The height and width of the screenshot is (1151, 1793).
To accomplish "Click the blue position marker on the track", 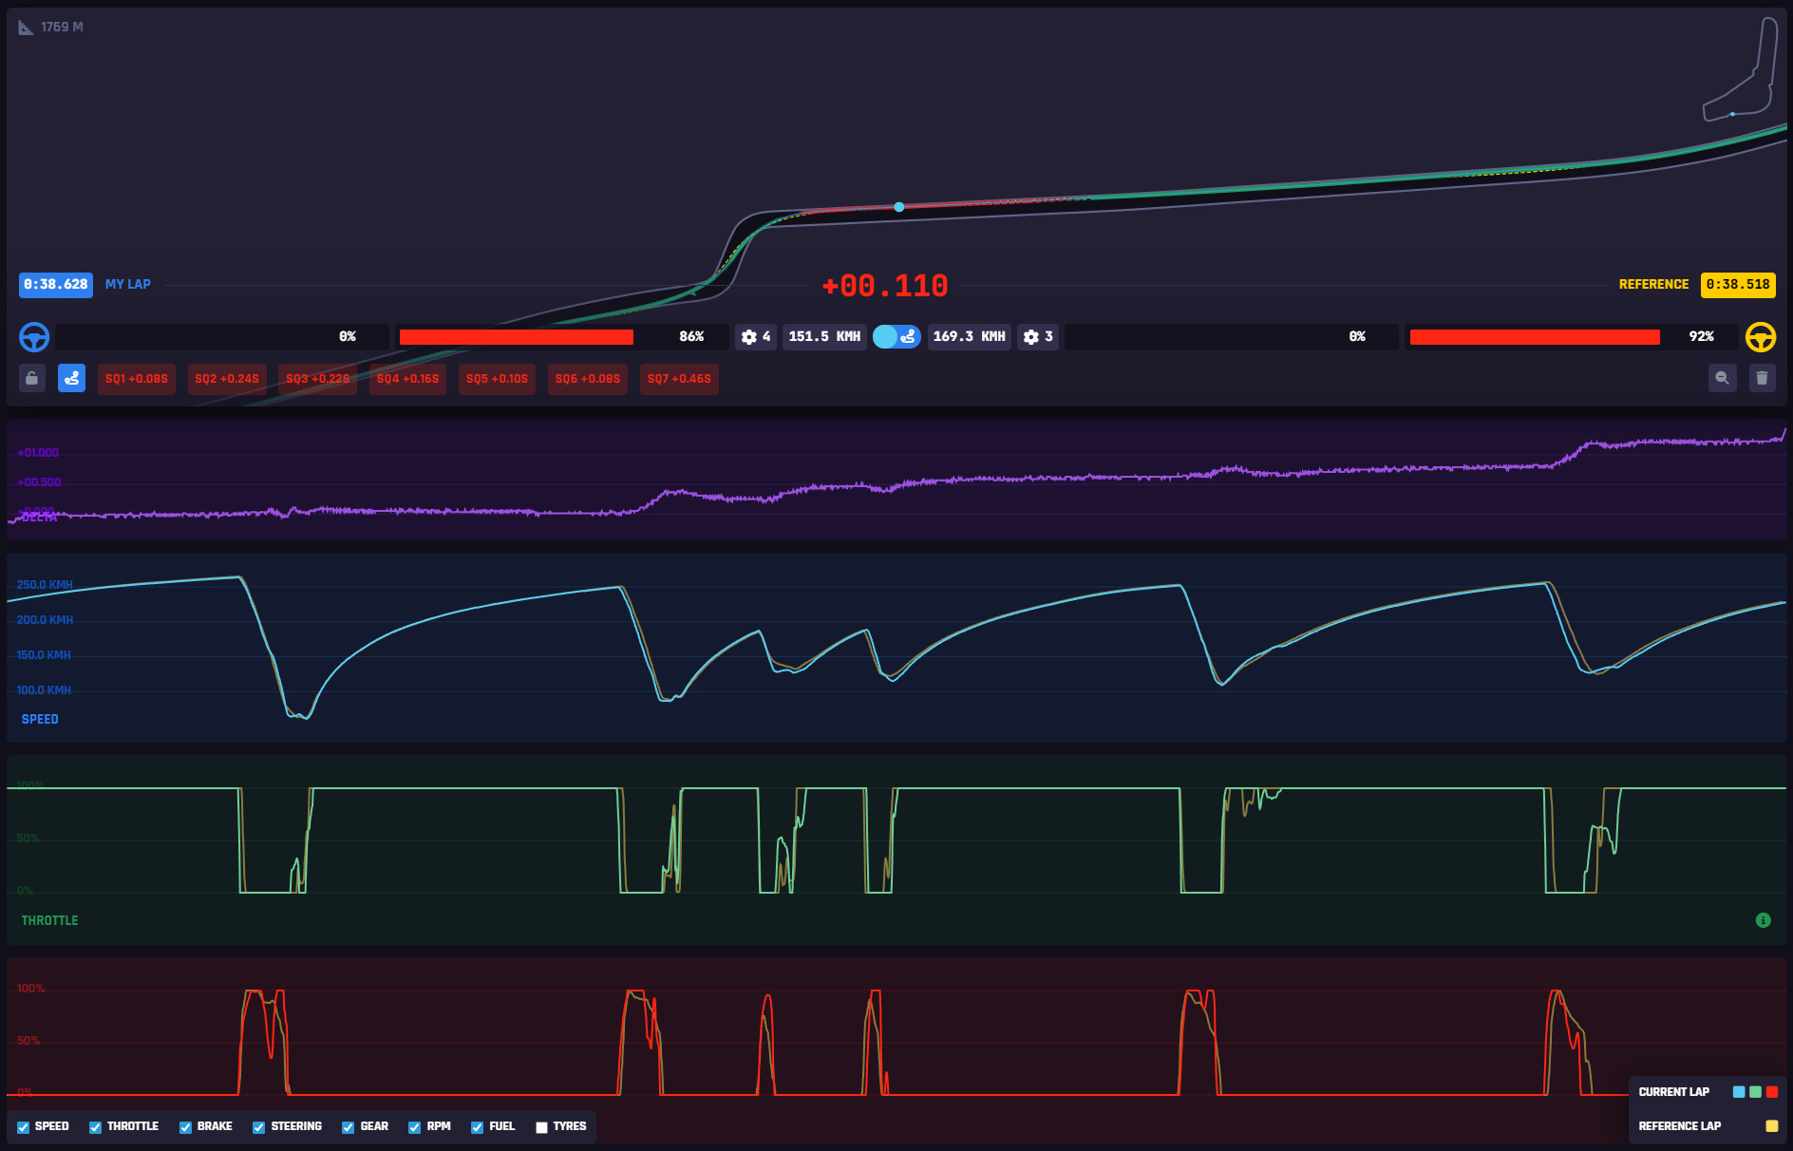I will click(898, 207).
